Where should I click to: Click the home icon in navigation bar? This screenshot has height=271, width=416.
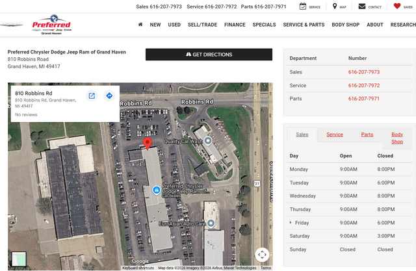click(x=140, y=25)
